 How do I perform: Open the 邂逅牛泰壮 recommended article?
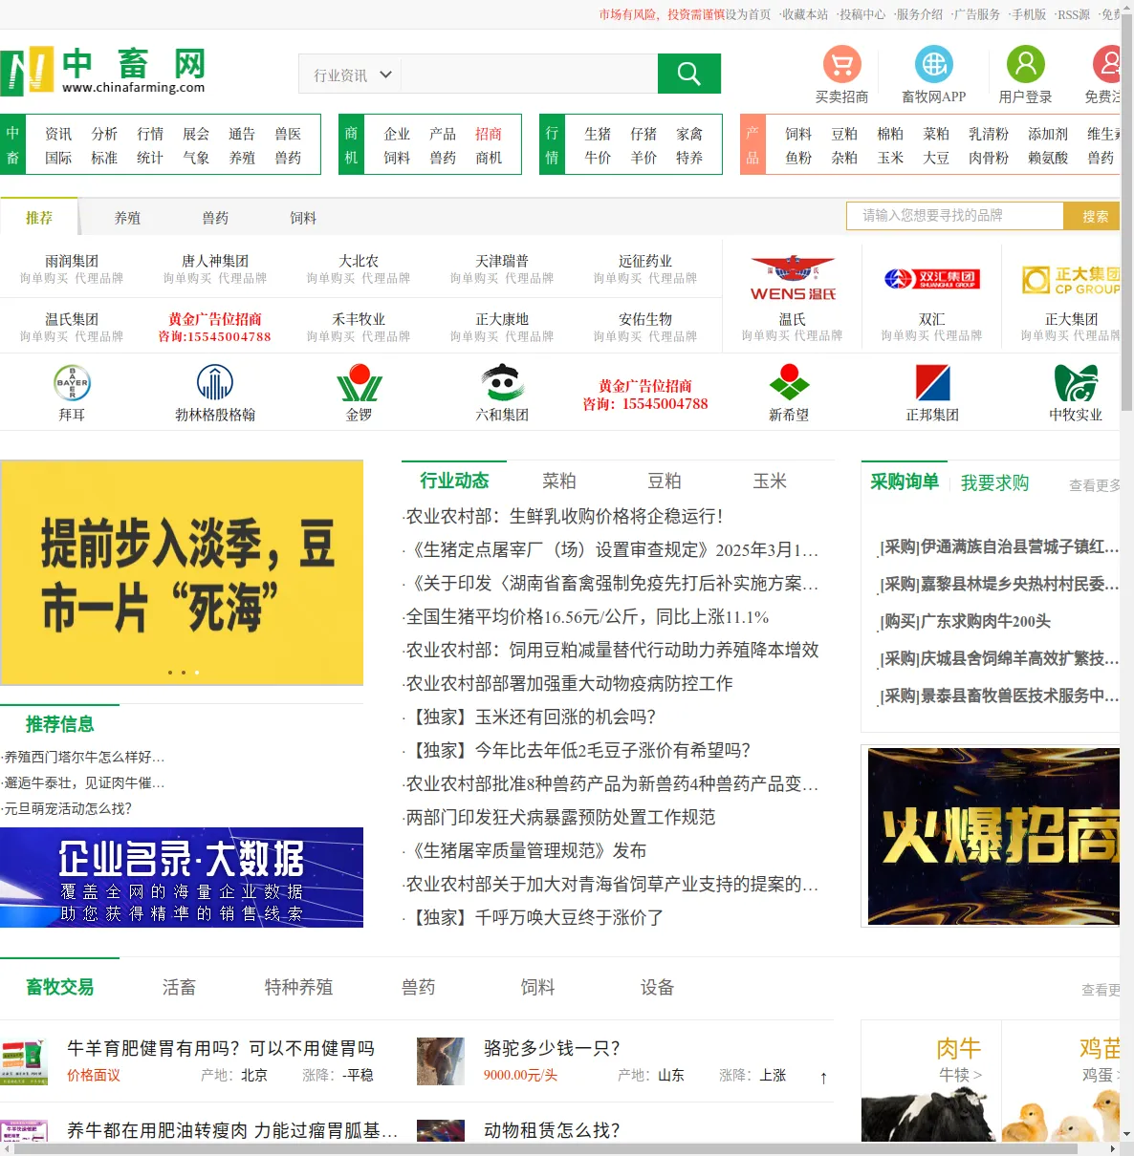tap(84, 782)
